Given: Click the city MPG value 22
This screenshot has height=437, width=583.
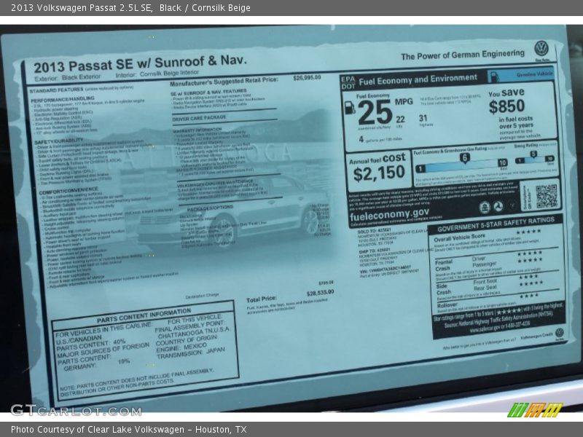Looking at the screenshot, I should point(400,119).
